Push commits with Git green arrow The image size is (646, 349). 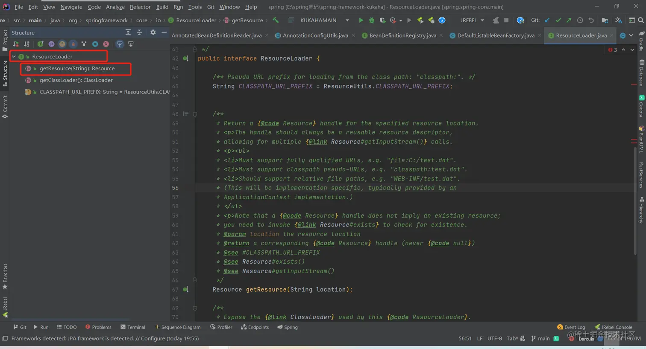569,20
